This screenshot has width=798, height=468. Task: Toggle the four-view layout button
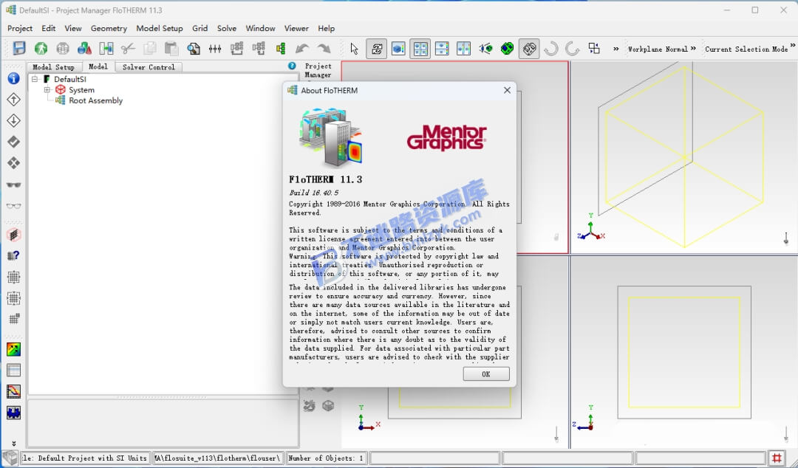[420, 49]
